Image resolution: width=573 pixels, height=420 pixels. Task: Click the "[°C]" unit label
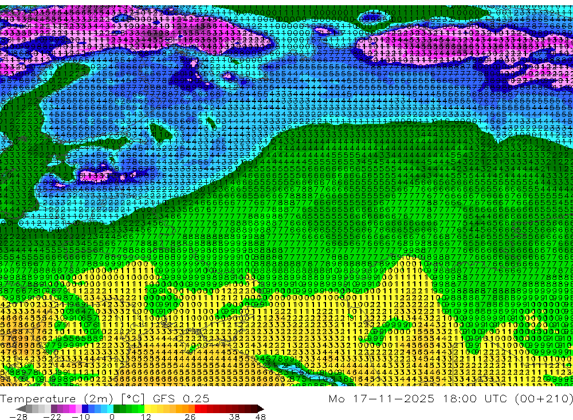tap(133, 399)
